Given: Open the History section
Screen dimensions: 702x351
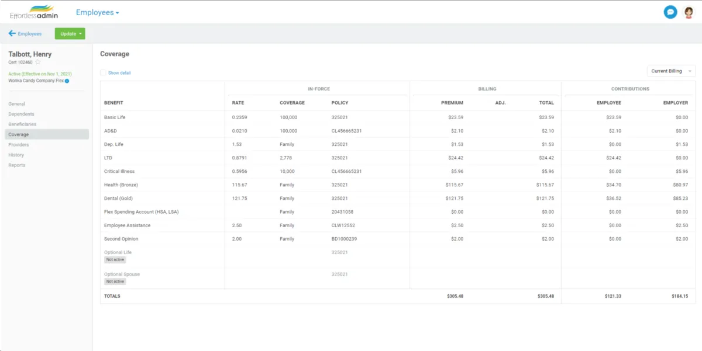Looking at the screenshot, I should (16, 155).
